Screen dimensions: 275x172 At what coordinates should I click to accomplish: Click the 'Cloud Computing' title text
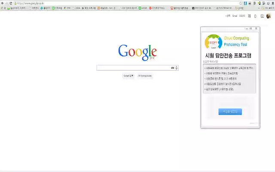(x=236, y=38)
